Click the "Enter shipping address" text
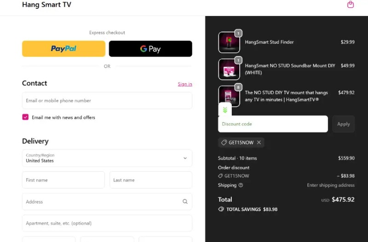 click(x=331, y=185)
